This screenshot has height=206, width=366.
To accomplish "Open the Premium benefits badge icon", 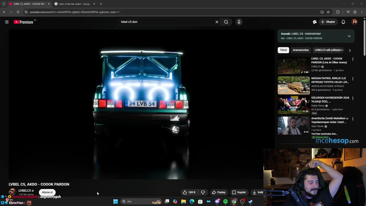I will click(315, 22).
